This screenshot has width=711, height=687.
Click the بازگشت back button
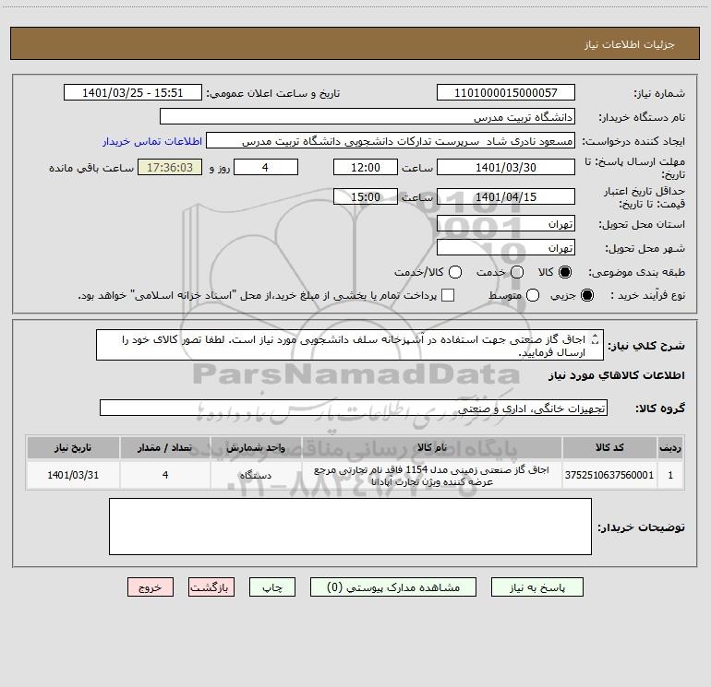211,586
